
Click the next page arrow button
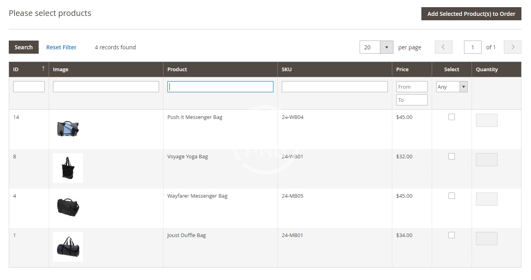(512, 47)
